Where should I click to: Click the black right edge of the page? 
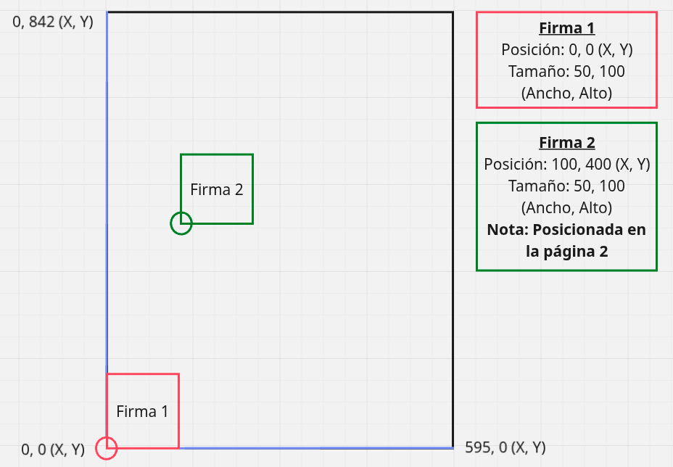tap(453, 218)
